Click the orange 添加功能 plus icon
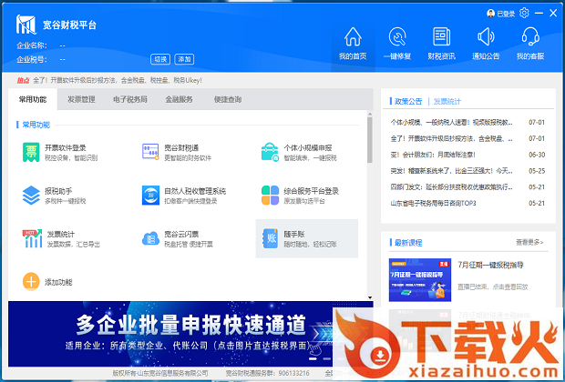Screen dimensions: 565x382 31,281
